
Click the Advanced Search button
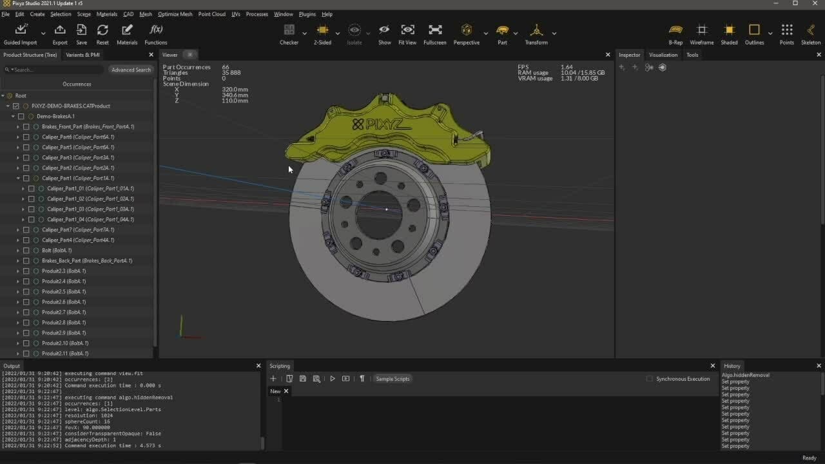pos(131,70)
